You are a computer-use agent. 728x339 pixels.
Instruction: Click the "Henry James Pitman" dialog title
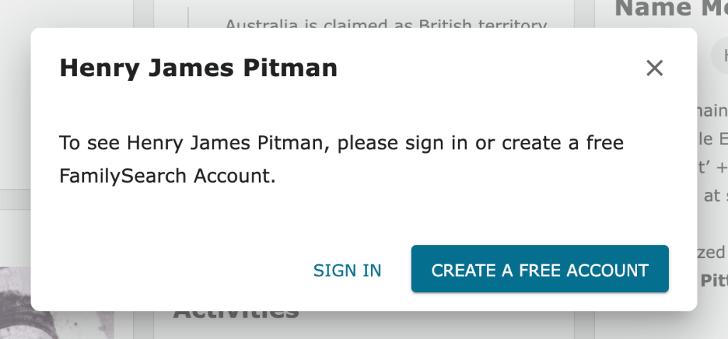tap(198, 68)
